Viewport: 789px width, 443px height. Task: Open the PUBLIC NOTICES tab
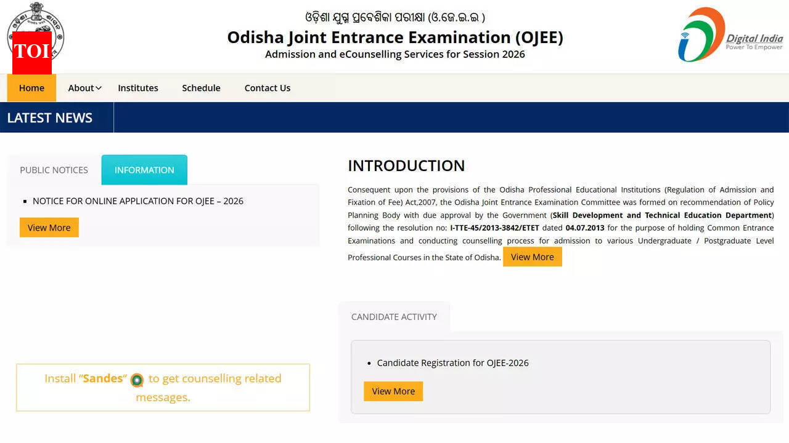click(52, 170)
